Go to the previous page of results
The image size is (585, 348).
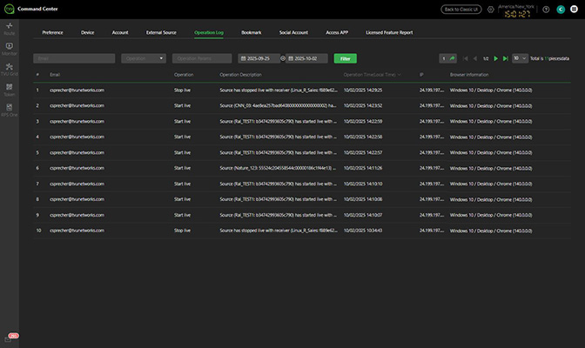pyautogui.click(x=475, y=58)
